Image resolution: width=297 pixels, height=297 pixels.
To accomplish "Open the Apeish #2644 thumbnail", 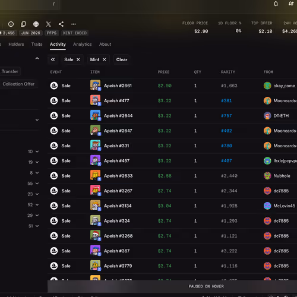I will [95, 115].
